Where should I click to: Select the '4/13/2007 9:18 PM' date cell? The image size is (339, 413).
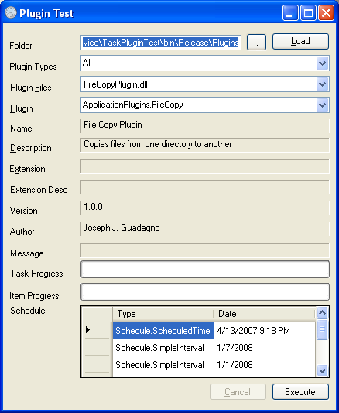[x=265, y=331]
